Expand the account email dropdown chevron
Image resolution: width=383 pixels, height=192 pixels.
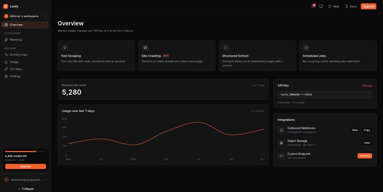(x=46, y=180)
